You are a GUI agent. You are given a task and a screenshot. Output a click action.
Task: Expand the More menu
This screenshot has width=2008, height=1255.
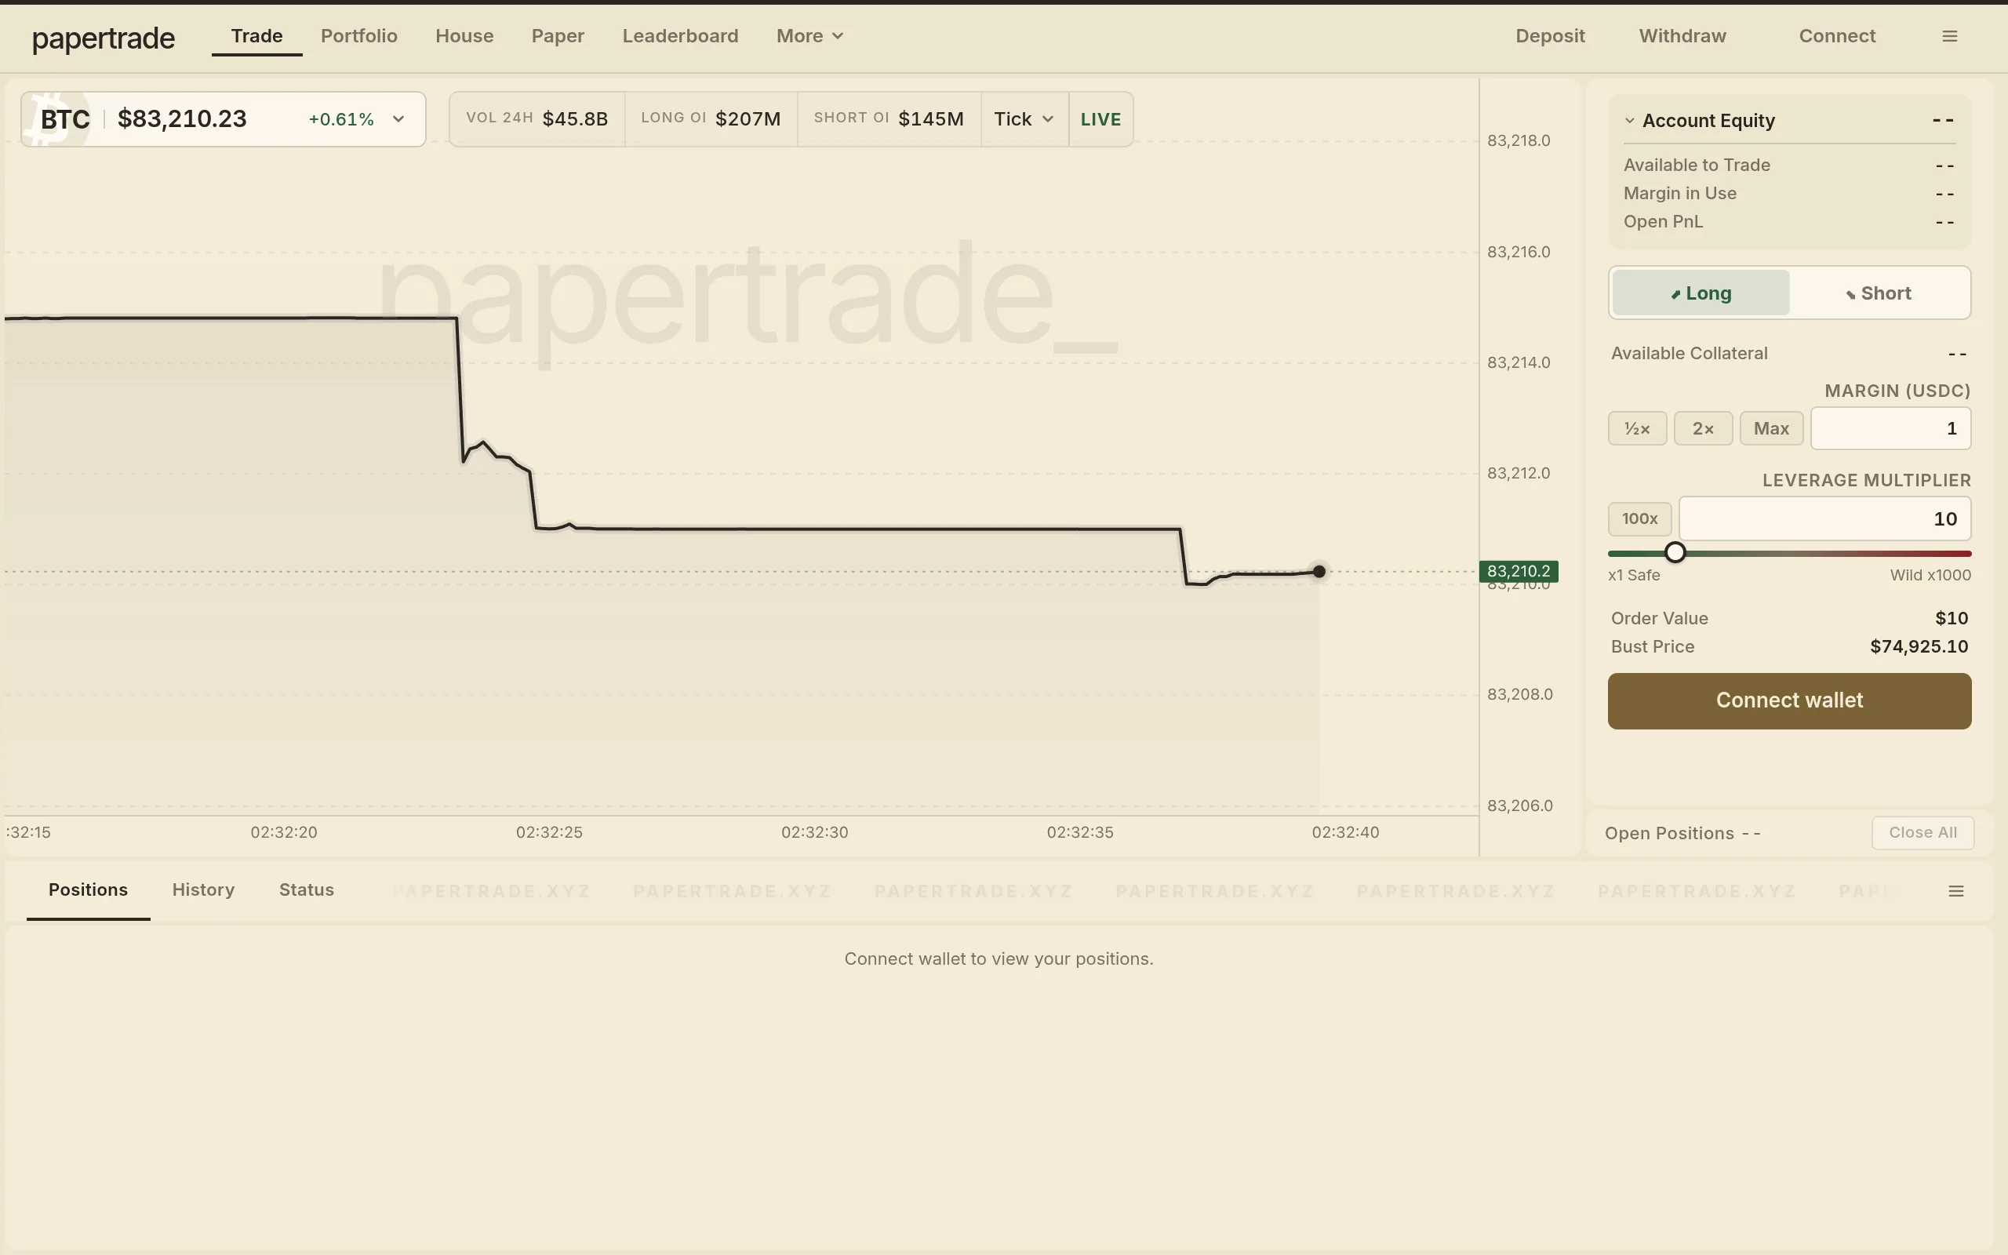[809, 36]
